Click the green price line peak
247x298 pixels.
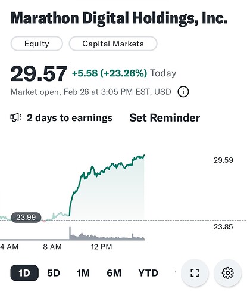coord(144,155)
